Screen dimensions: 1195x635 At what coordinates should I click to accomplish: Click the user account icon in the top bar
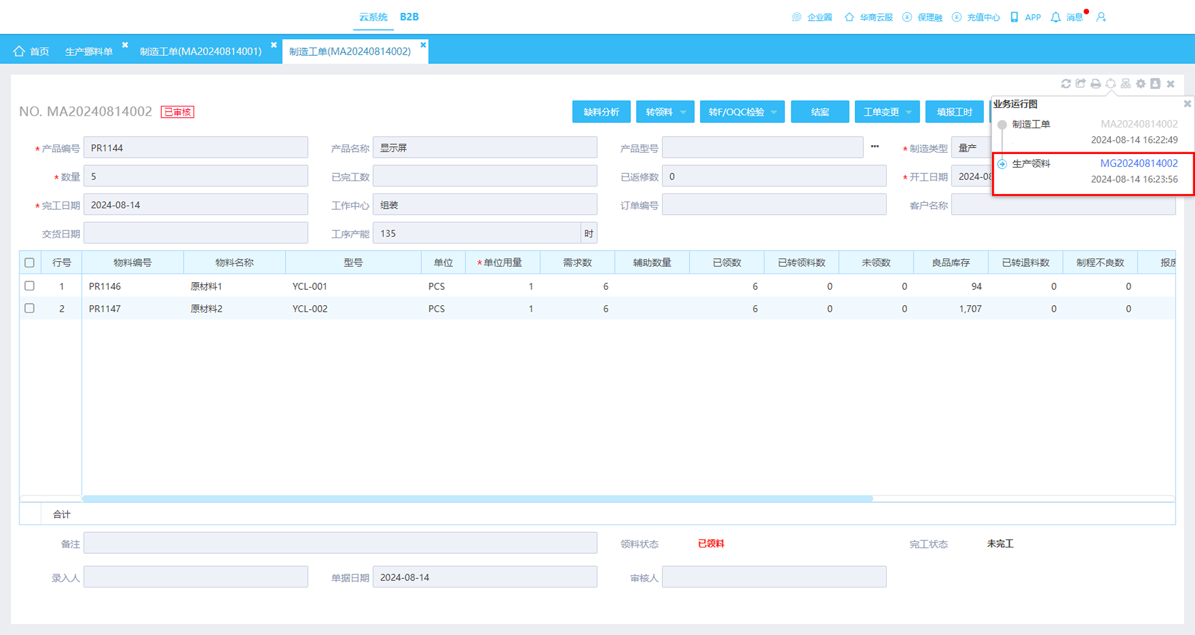click(x=1101, y=17)
